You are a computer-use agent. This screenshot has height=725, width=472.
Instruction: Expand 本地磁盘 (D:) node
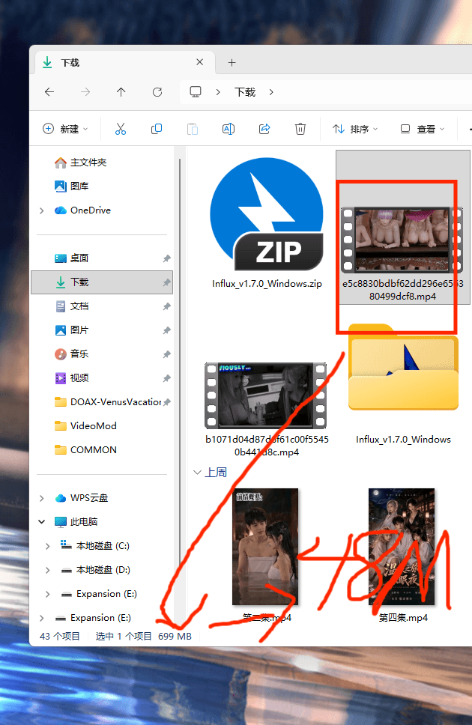tap(47, 570)
